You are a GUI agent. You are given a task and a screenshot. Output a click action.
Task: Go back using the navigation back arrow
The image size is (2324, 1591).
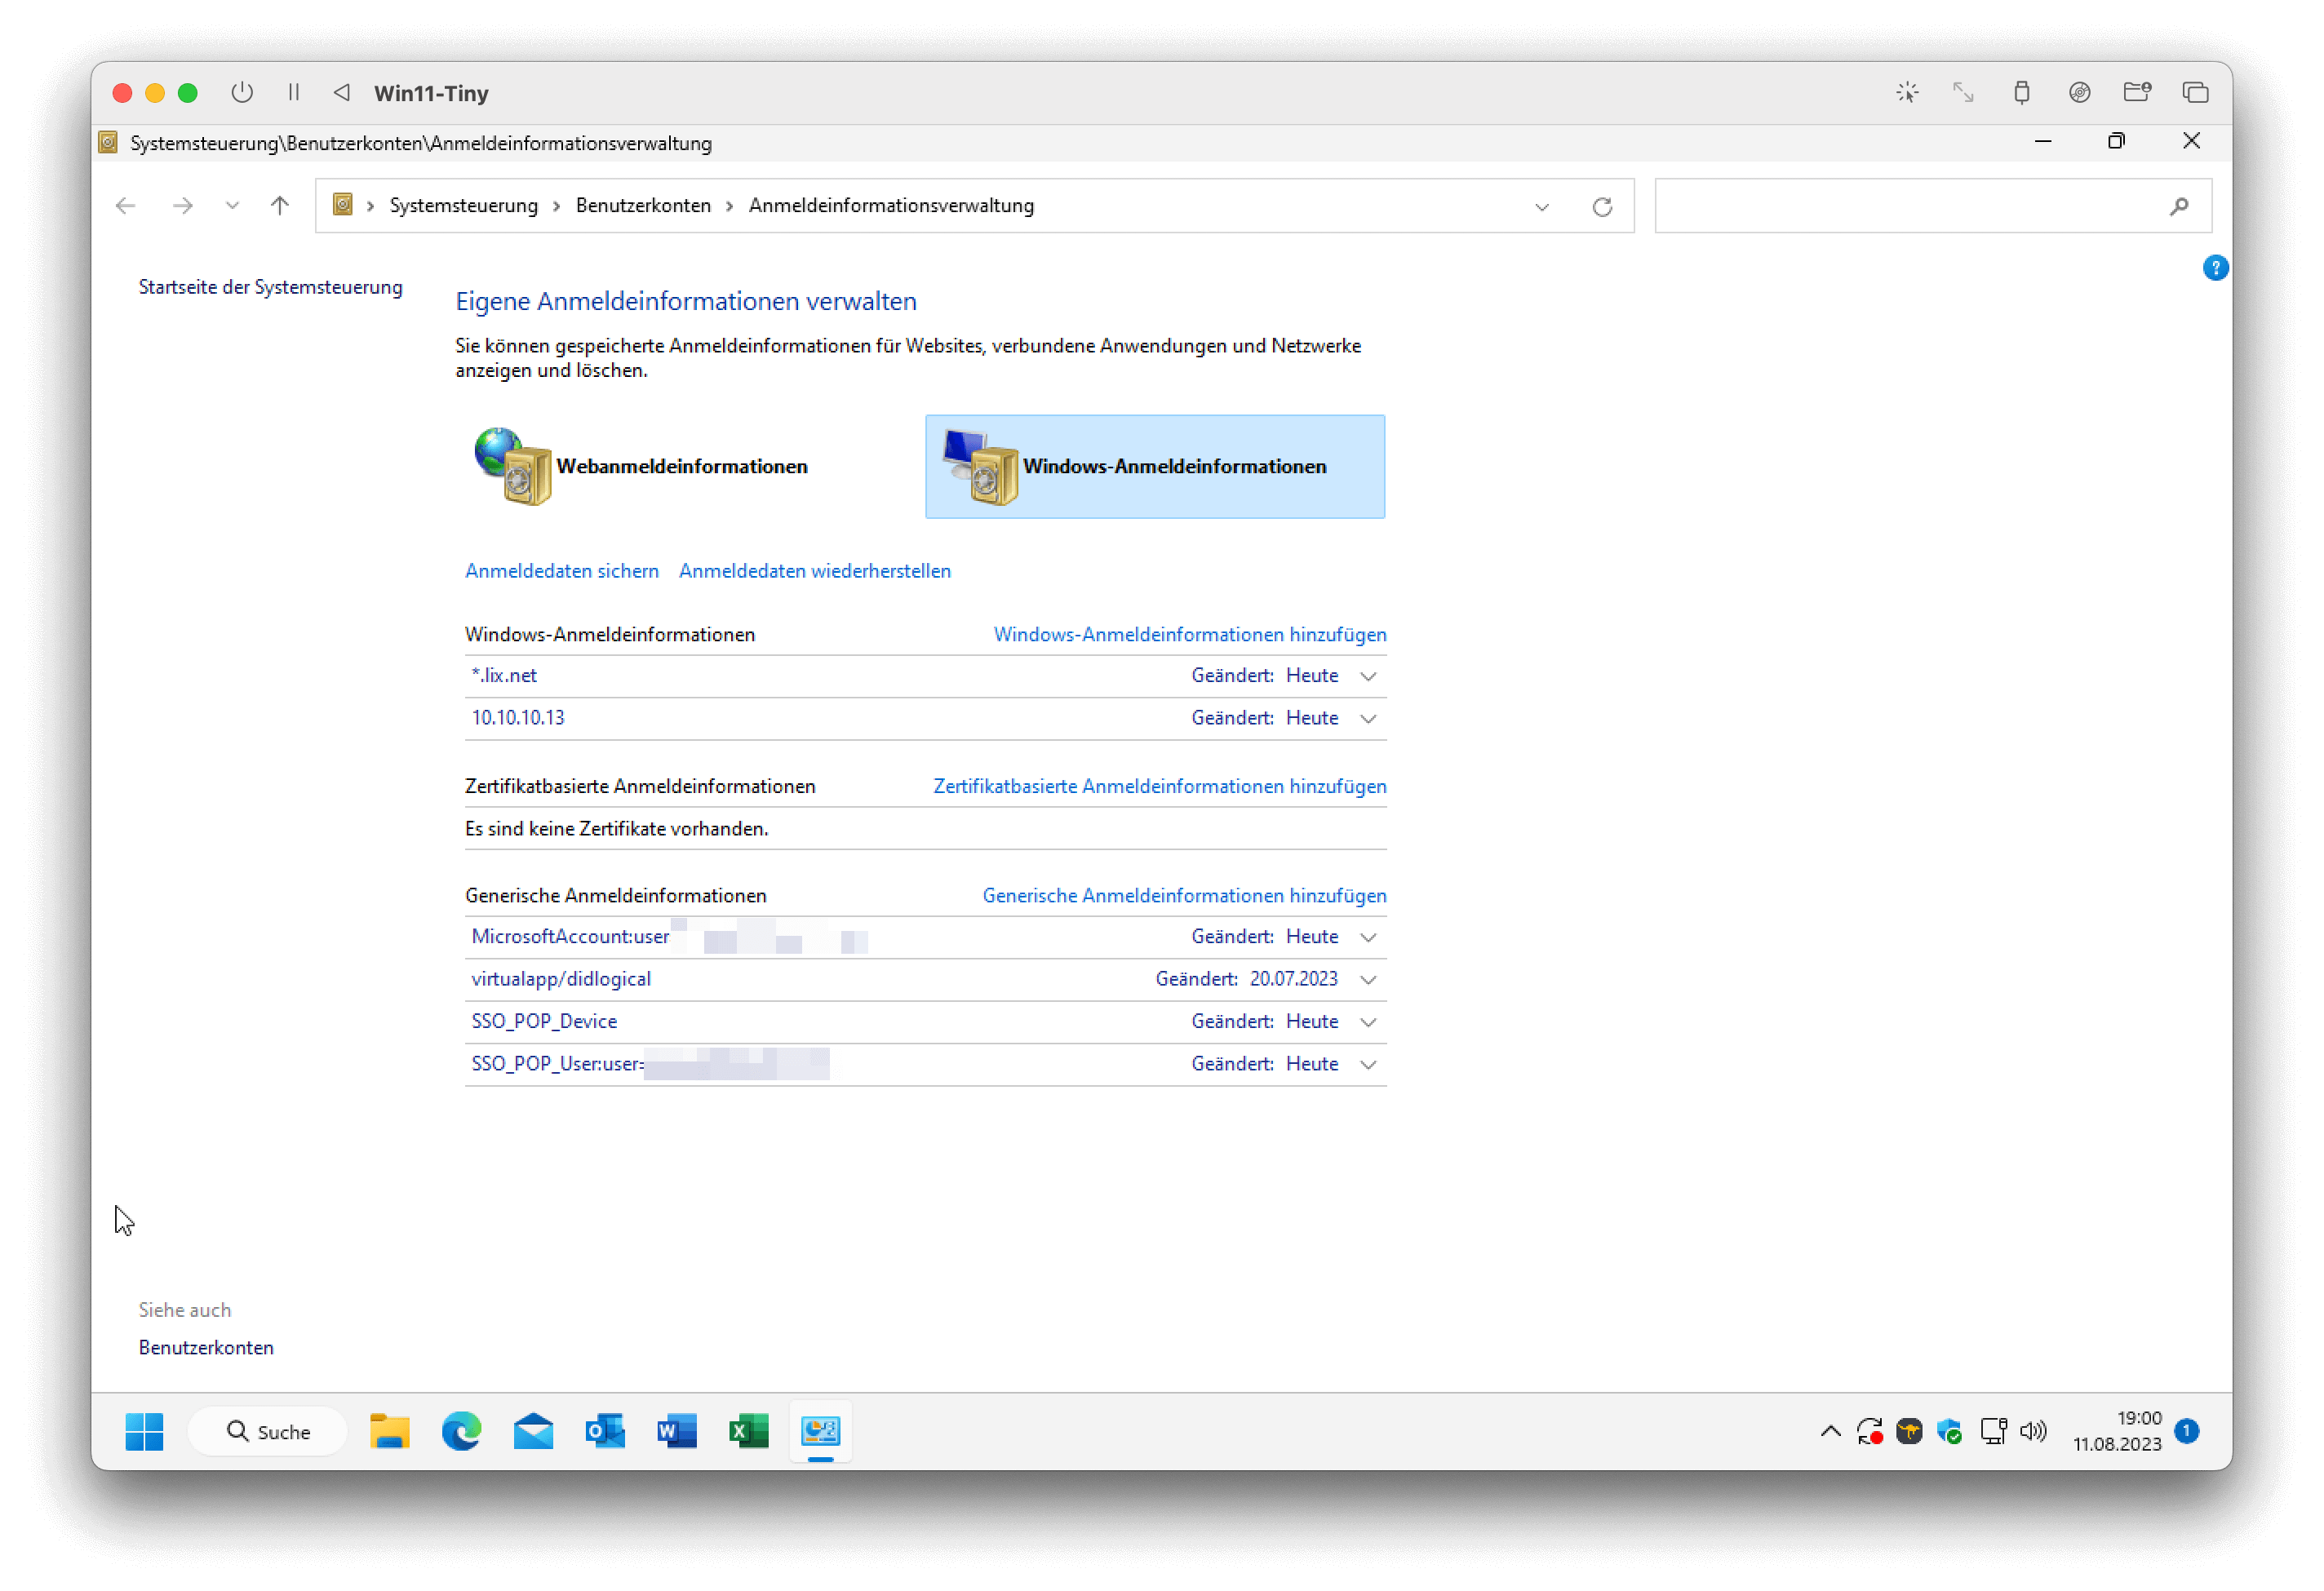coord(126,206)
